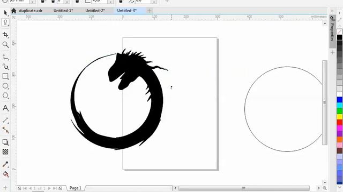The height and width of the screenshot is (192, 343).
Task: Click the horizontal scrollbar left arrow
Action: pos(175,188)
